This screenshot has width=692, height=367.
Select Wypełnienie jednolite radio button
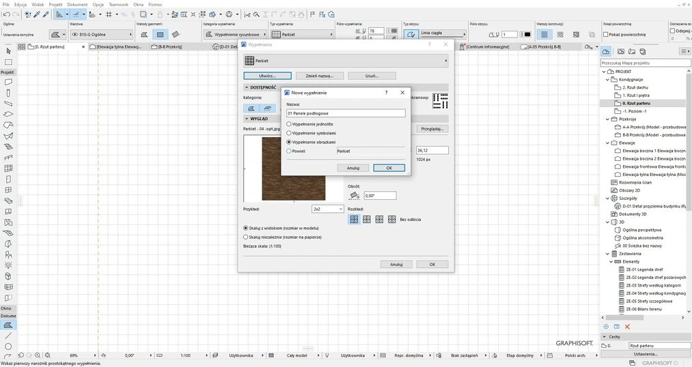pos(289,124)
